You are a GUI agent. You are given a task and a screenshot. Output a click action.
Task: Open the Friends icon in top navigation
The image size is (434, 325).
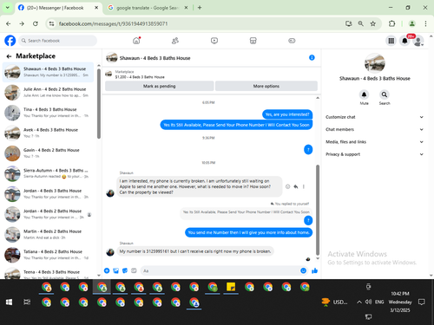tap(175, 41)
